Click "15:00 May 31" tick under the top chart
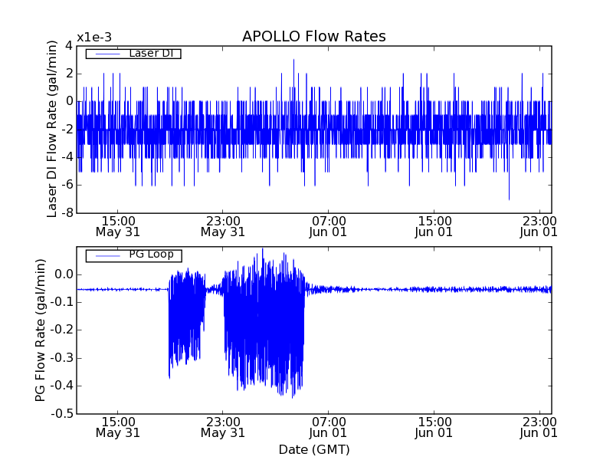 pos(117,225)
